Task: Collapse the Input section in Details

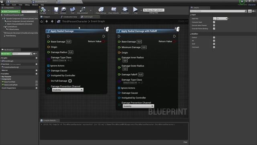Action: [x=191, y=15]
